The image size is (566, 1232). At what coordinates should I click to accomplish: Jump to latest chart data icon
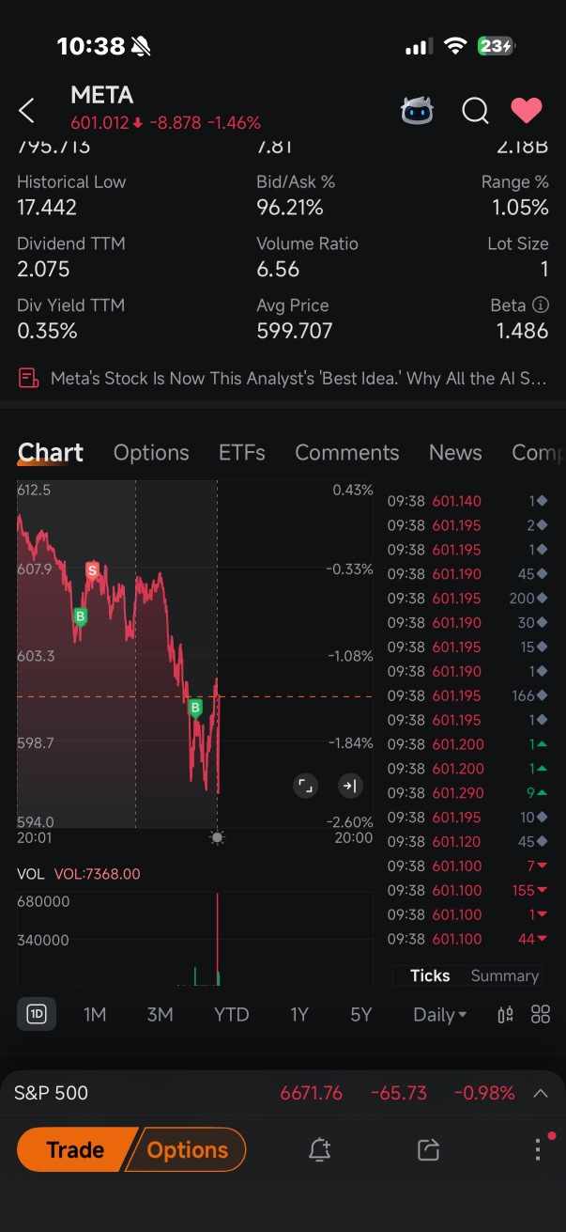[349, 786]
